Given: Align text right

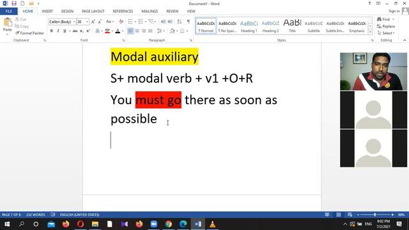Looking at the screenshot, I should pyautogui.click(x=143, y=31).
